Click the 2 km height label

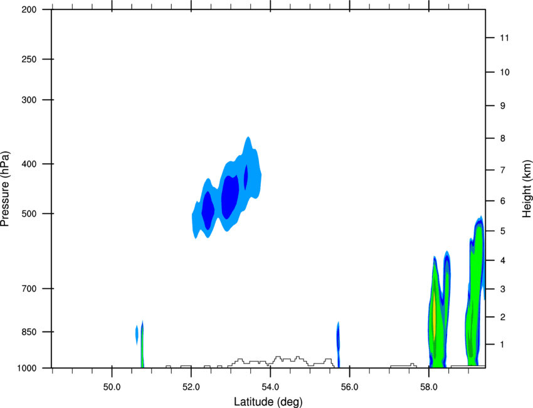coord(503,317)
